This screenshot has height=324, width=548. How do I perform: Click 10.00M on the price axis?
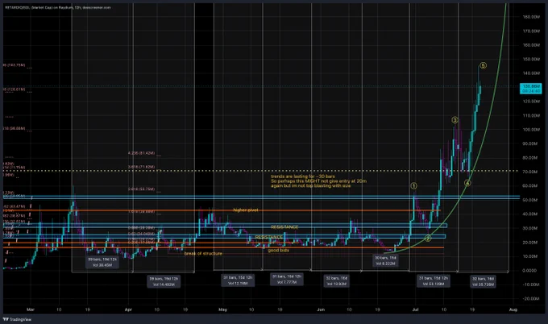tap(531, 256)
